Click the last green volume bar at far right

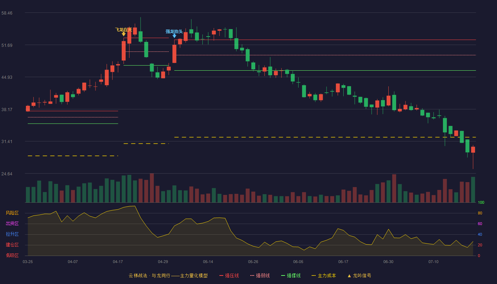click(x=473, y=190)
